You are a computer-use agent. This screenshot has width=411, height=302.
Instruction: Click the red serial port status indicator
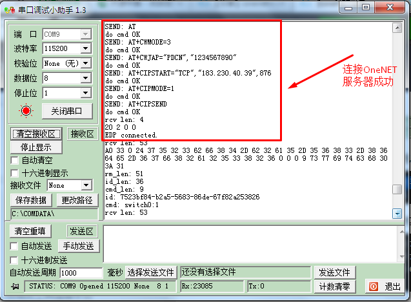coord(26,110)
